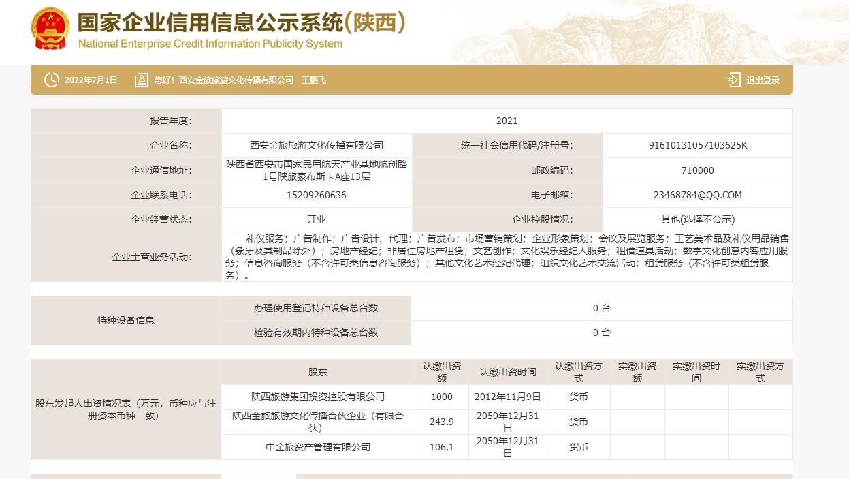Click shareholder 陕西金旅旅游文化传播合伙企业
Viewport: 849px width, 479px height.
(x=318, y=422)
